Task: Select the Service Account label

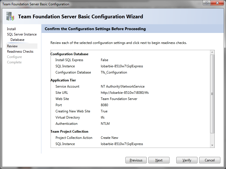Action: [x=68, y=86]
